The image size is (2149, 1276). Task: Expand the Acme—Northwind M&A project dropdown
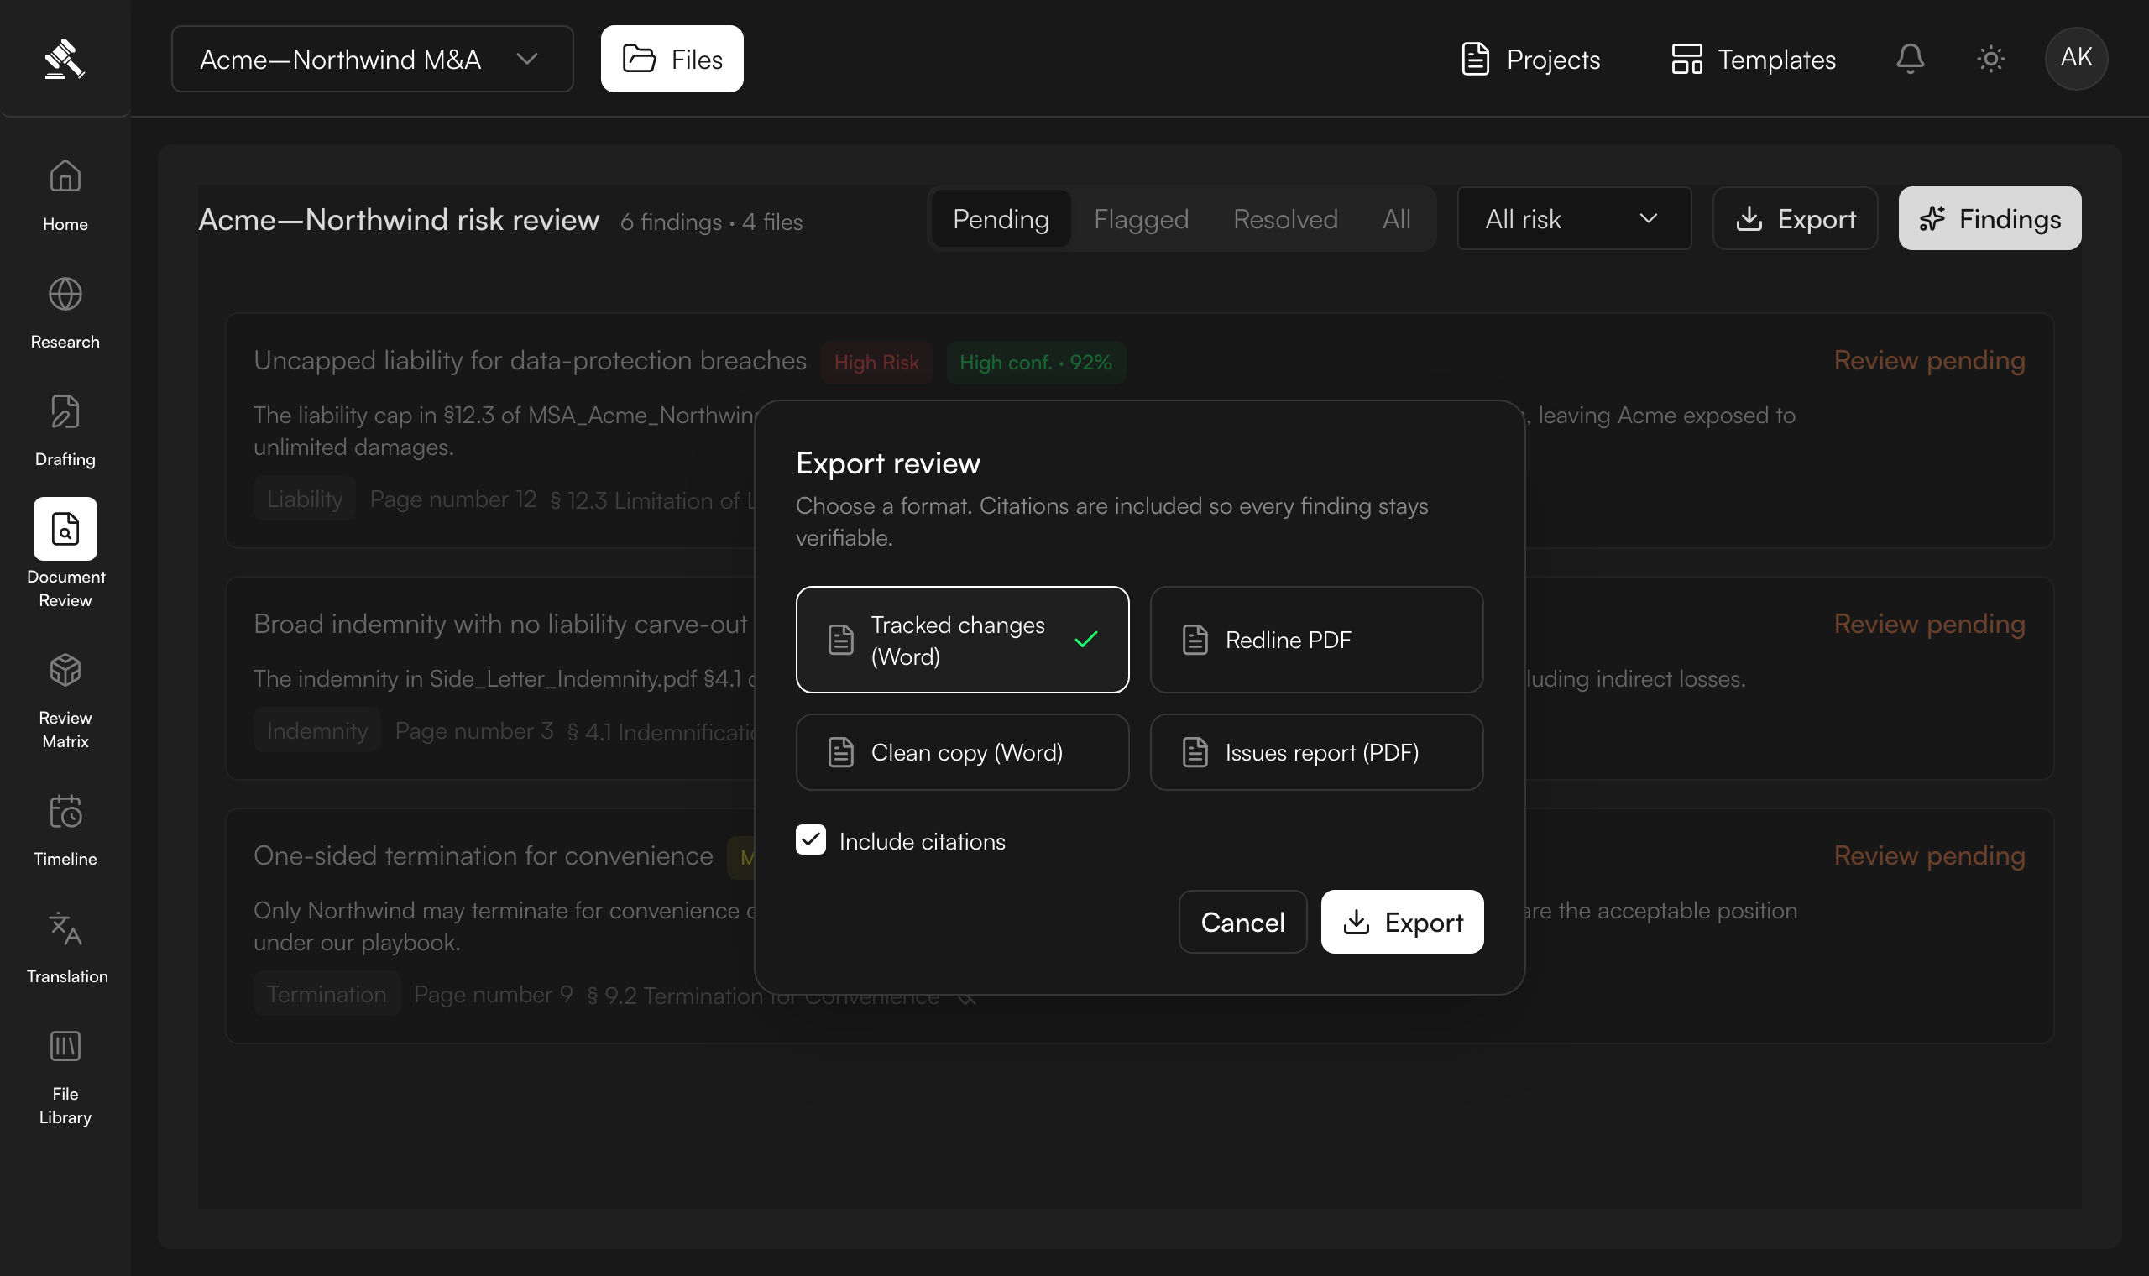click(x=372, y=59)
